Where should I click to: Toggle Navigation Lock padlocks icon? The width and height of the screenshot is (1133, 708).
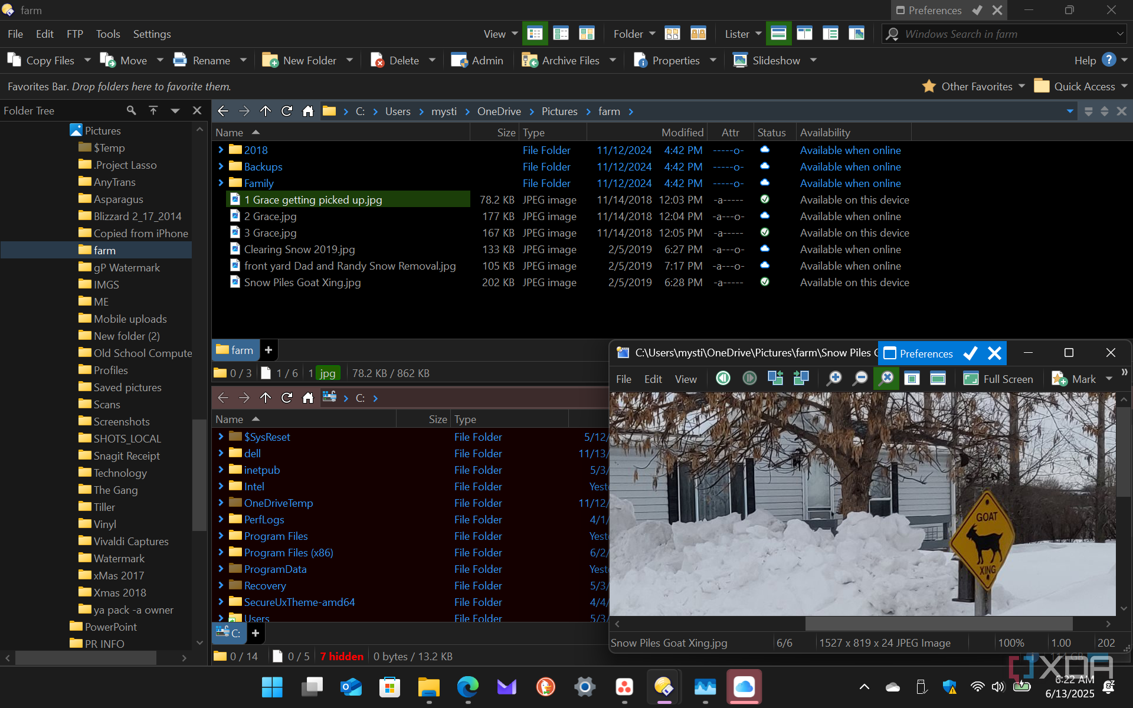click(x=698, y=34)
